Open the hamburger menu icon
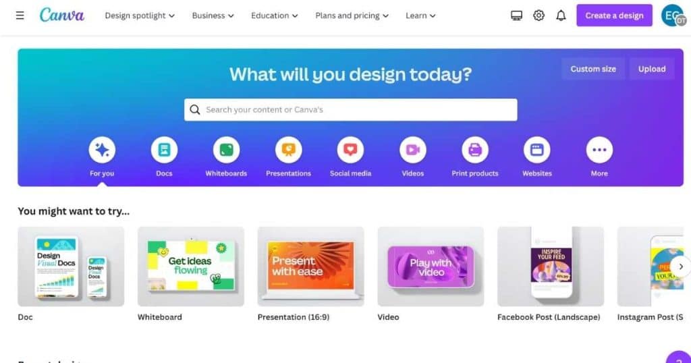The width and height of the screenshot is (691, 363). [x=20, y=16]
